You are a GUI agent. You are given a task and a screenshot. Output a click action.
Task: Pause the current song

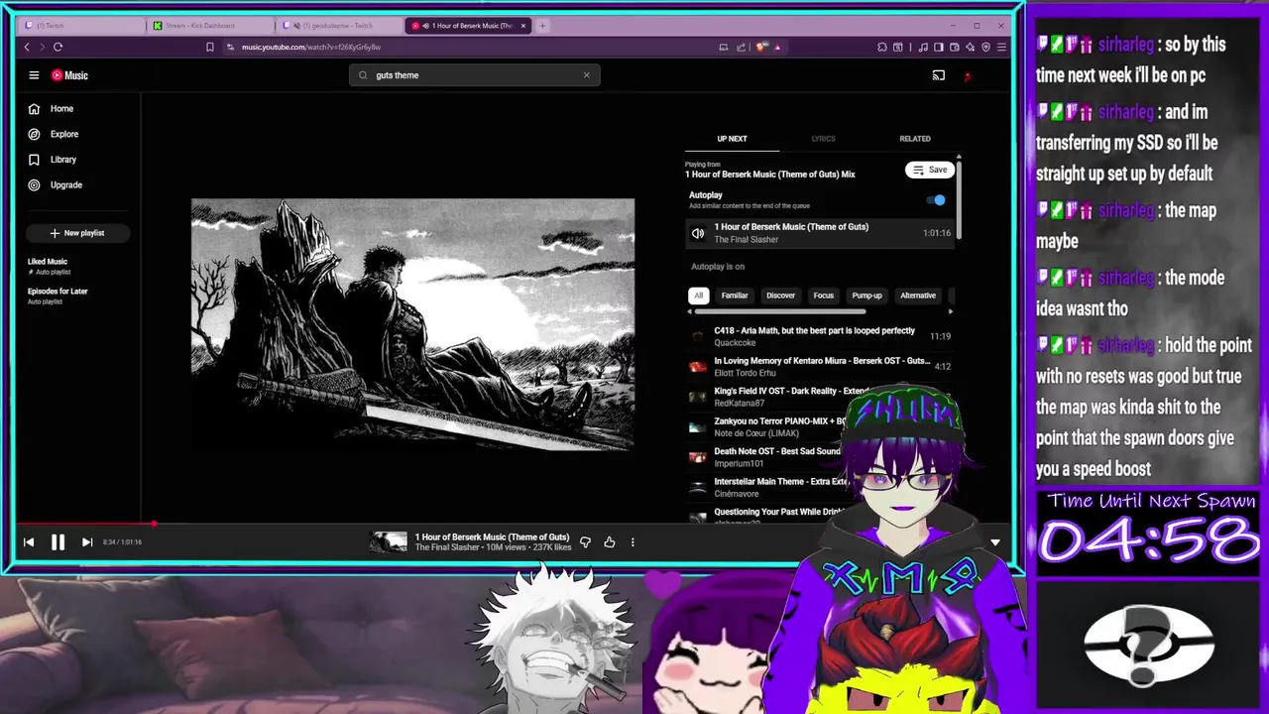coord(58,542)
